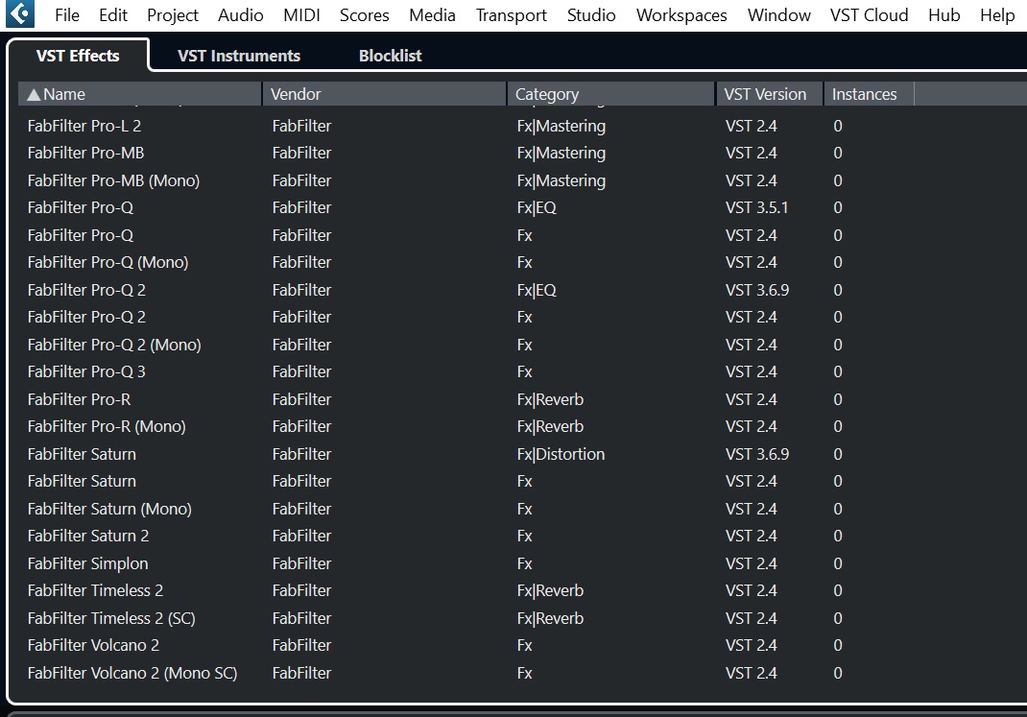Switch to the VST Instruments tab
1027x717 pixels.
click(239, 56)
